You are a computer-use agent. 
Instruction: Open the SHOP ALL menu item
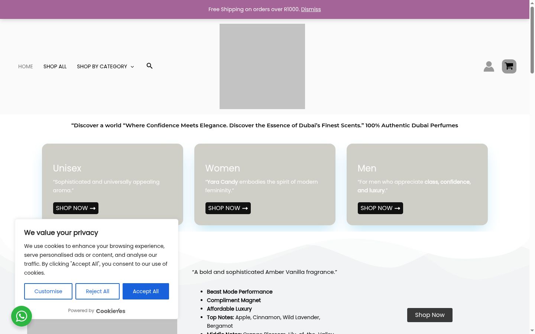(55, 66)
